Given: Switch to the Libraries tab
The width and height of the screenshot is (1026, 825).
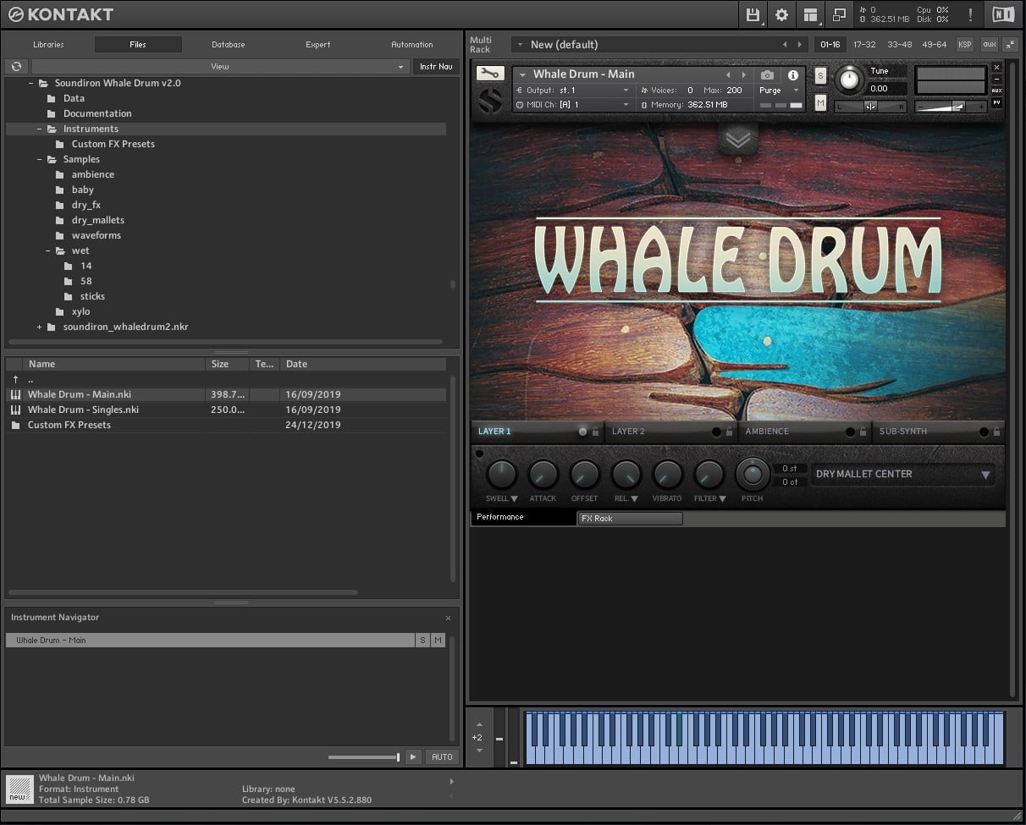Looking at the screenshot, I should click(48, 45).
